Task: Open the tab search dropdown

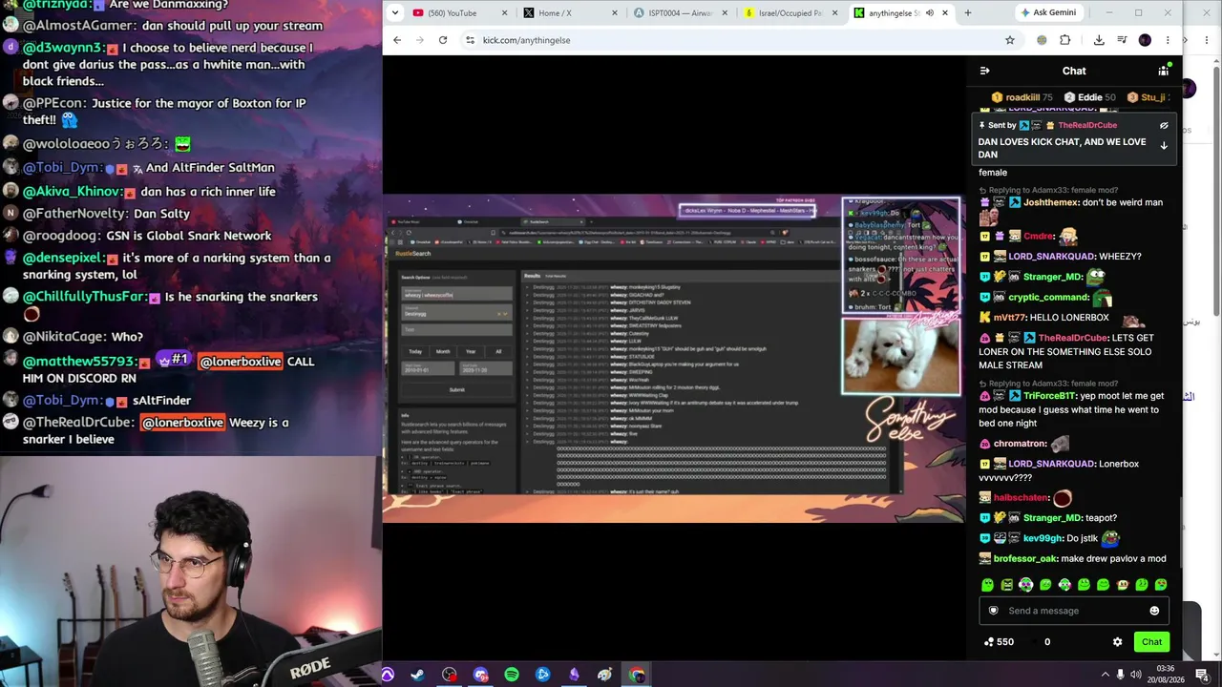Action: (x=396, y=13)
